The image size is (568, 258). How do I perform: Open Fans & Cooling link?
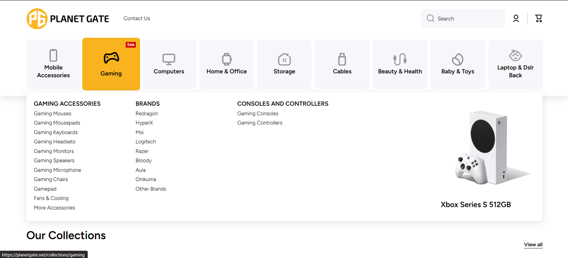click(51, 198)
